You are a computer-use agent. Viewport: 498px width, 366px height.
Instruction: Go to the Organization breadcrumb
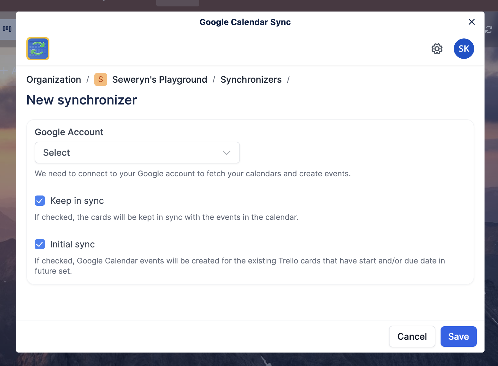54,79
